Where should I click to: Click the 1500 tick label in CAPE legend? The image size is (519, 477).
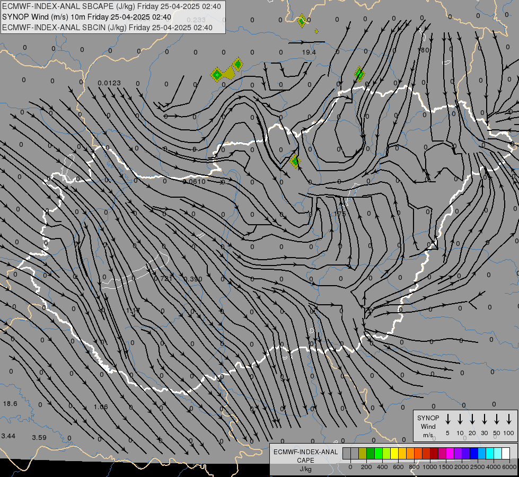point(446,467)
